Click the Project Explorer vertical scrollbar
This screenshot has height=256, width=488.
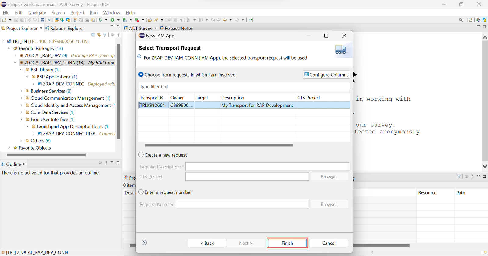point(118,91)
